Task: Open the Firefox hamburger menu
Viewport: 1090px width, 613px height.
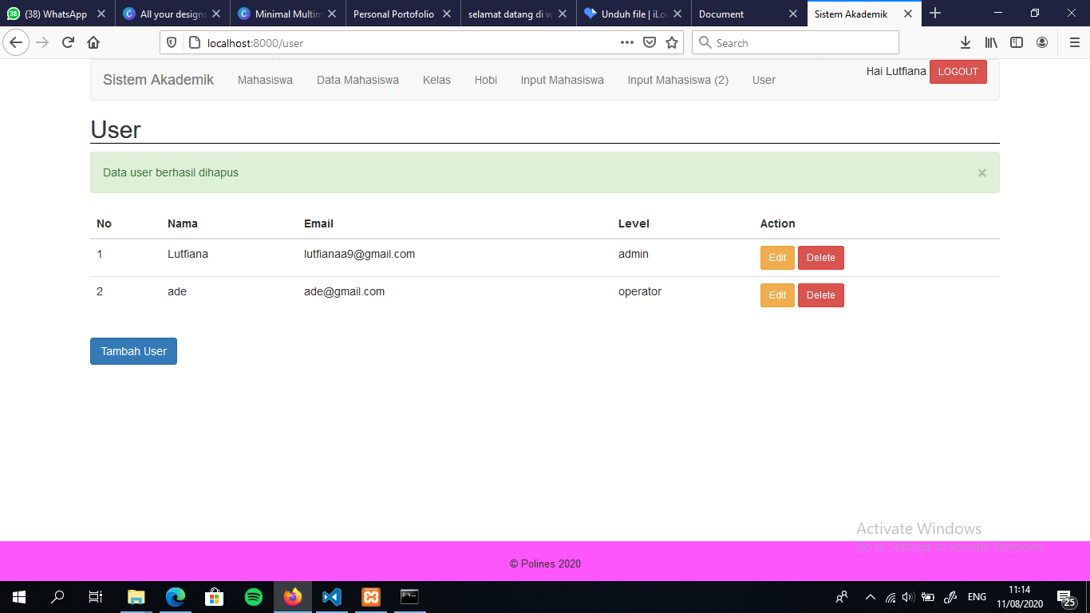Action: [x=1074, y=43]
